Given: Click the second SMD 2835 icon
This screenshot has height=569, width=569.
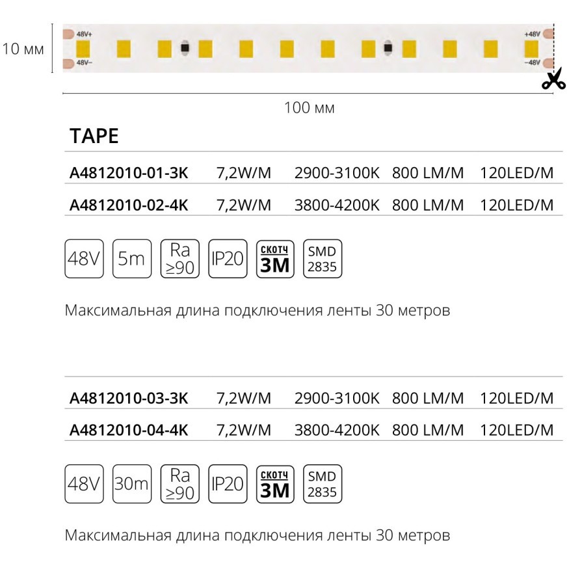Looking at the screenshot, I should click(323, 484).
